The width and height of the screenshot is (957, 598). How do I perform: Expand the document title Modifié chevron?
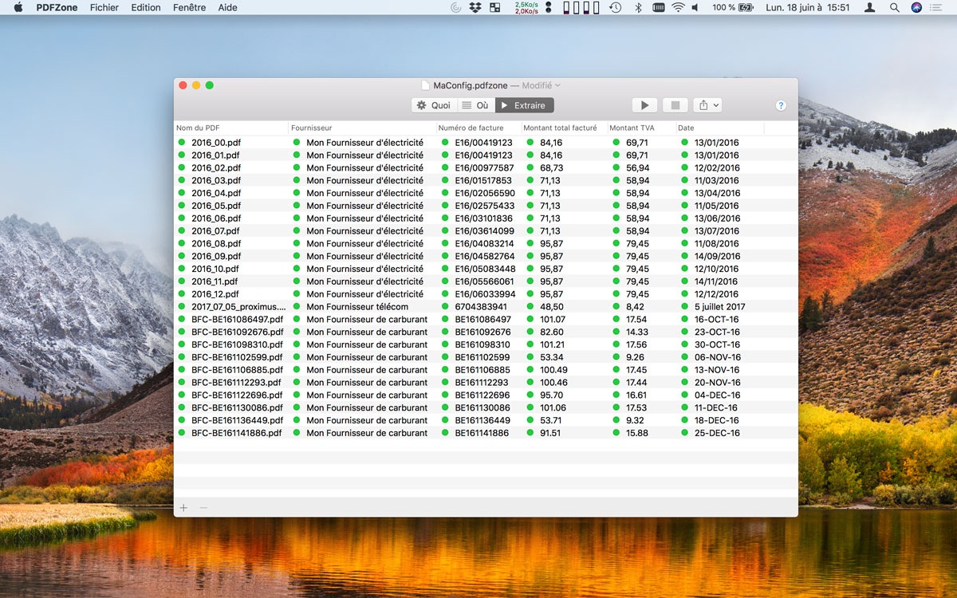(x=557, y=85)
